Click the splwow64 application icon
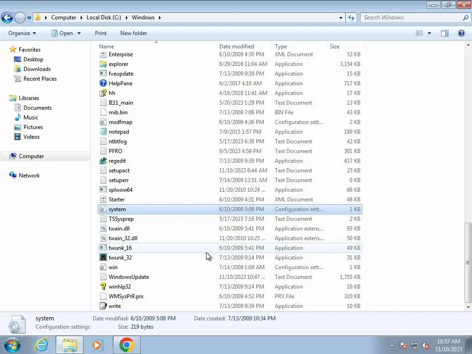This screenshot has width=472, height=354. pos(103,190)
